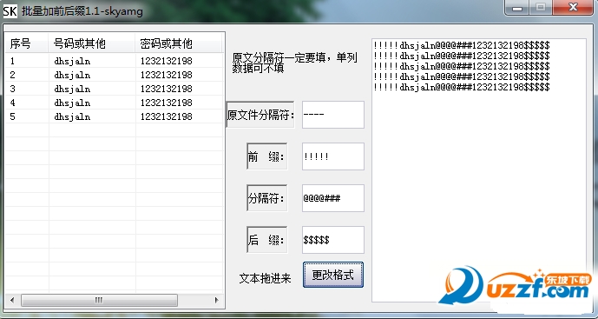Click the list's right scroll arrow
Image resolution: width=598 pixels, height=319 pixels.
coord(216,300)
